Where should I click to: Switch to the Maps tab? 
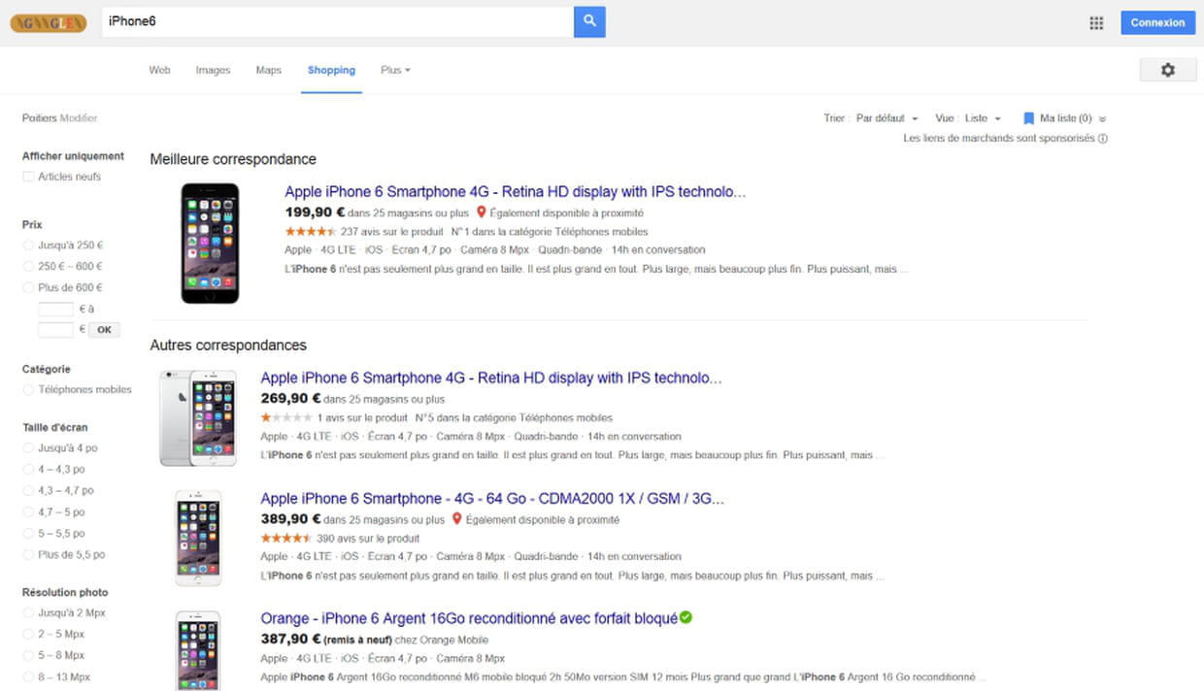(269, 70)
